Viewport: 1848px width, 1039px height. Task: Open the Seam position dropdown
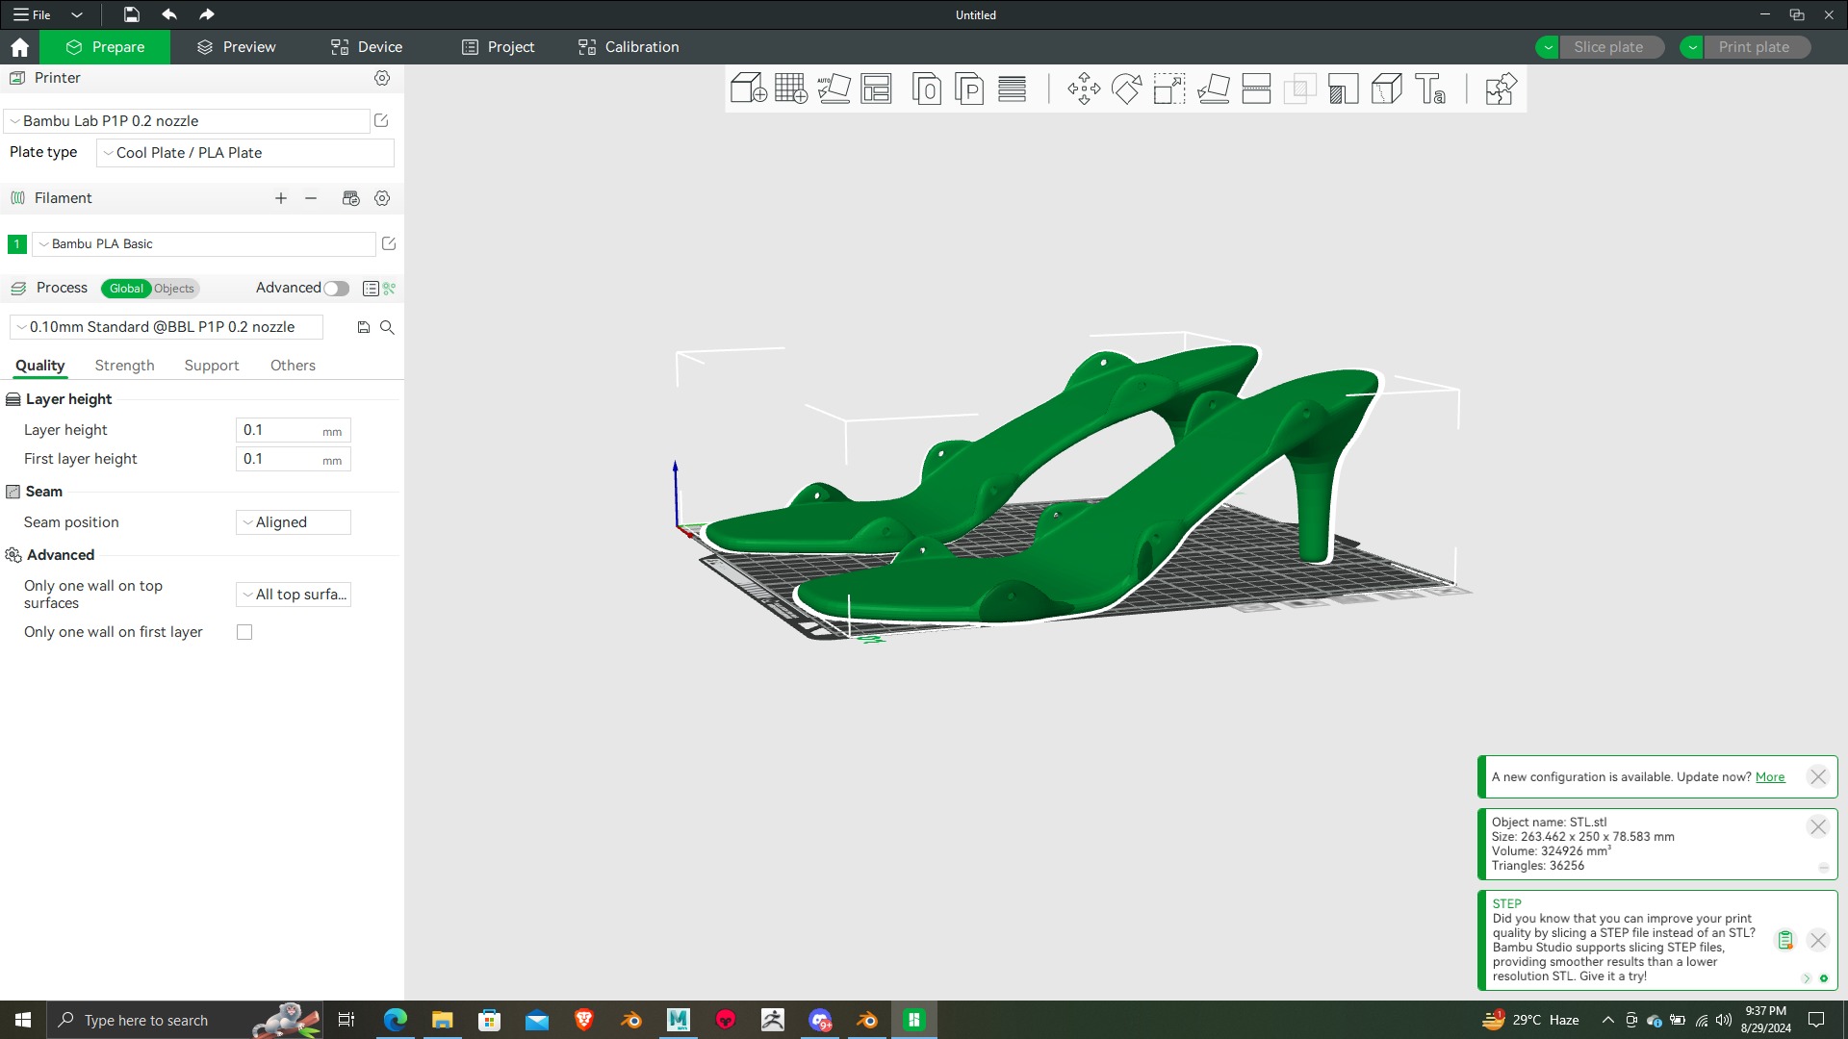[x=293, y=522]
